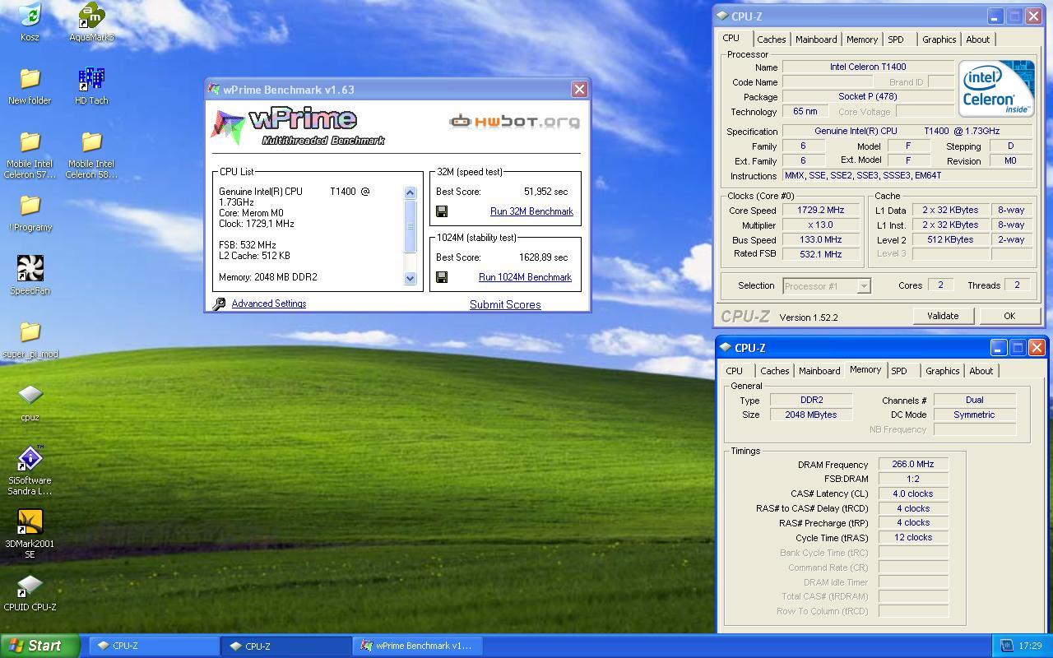Close the wPrime Benchmark window
The width and height of the screenshot is (1053, 658).
point(579,90)
